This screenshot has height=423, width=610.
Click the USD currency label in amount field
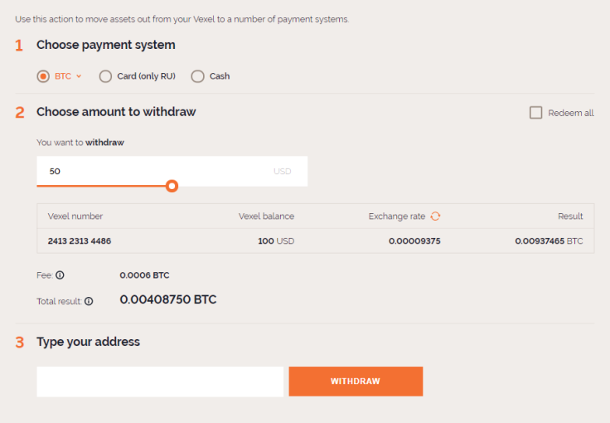pos(282,171)
